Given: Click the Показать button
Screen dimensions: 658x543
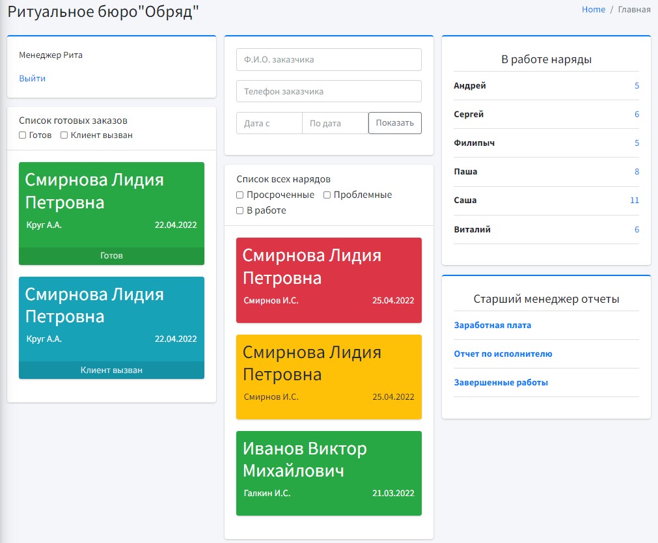Looking at the screenshot, I should 395,123.
